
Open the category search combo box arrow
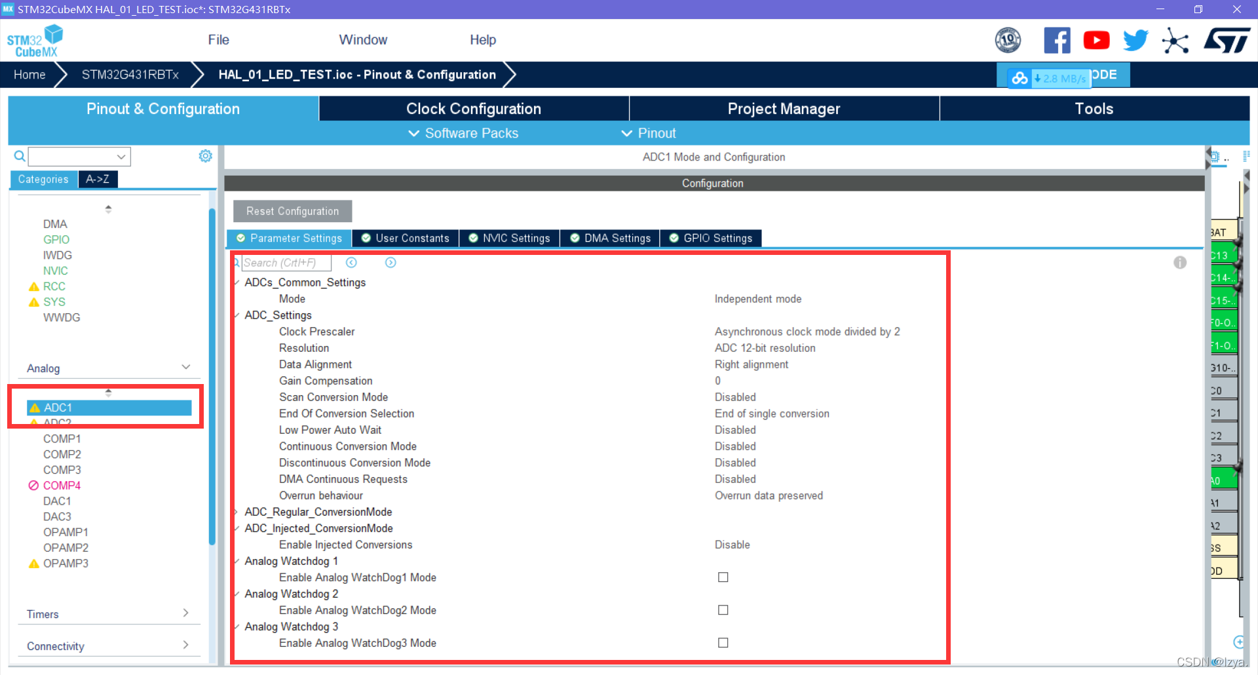point(121,157)
